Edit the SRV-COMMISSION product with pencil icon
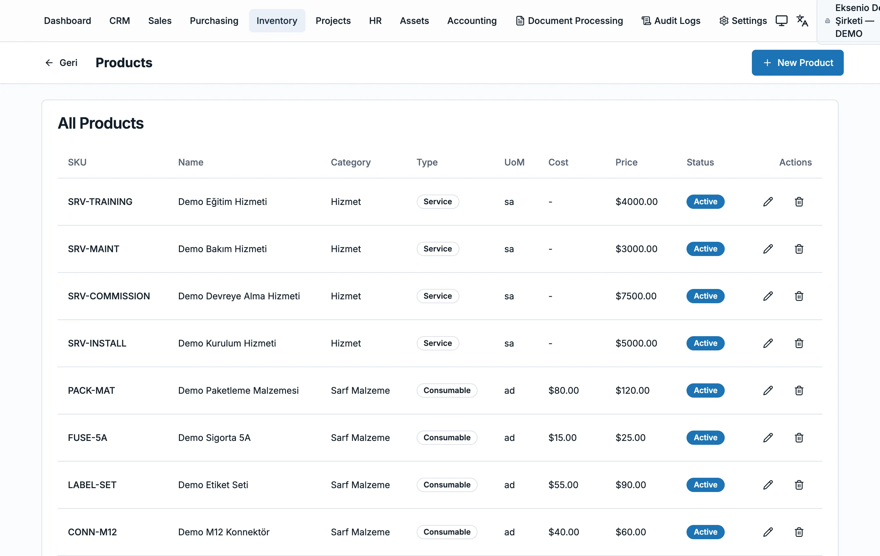 768,296
